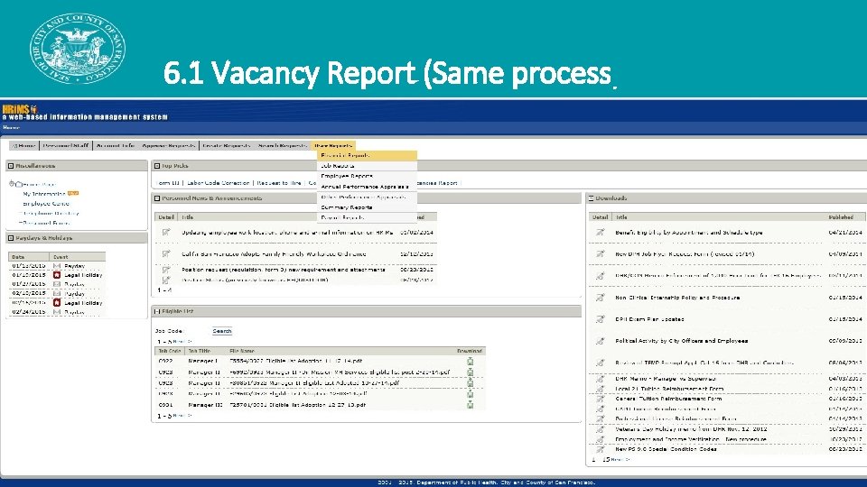This screenshot has height=487, width=867.
Task: Click the Published column header in Downloads
Action: (841, 217)
